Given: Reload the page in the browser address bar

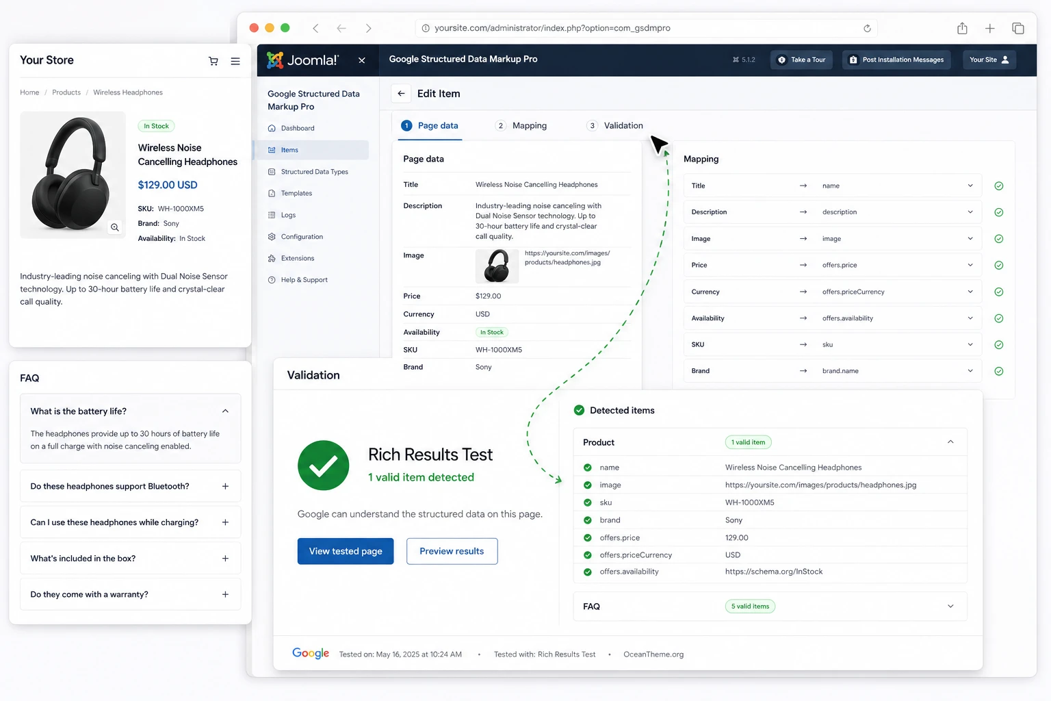Looking at the screenshot, I should 867,28.
